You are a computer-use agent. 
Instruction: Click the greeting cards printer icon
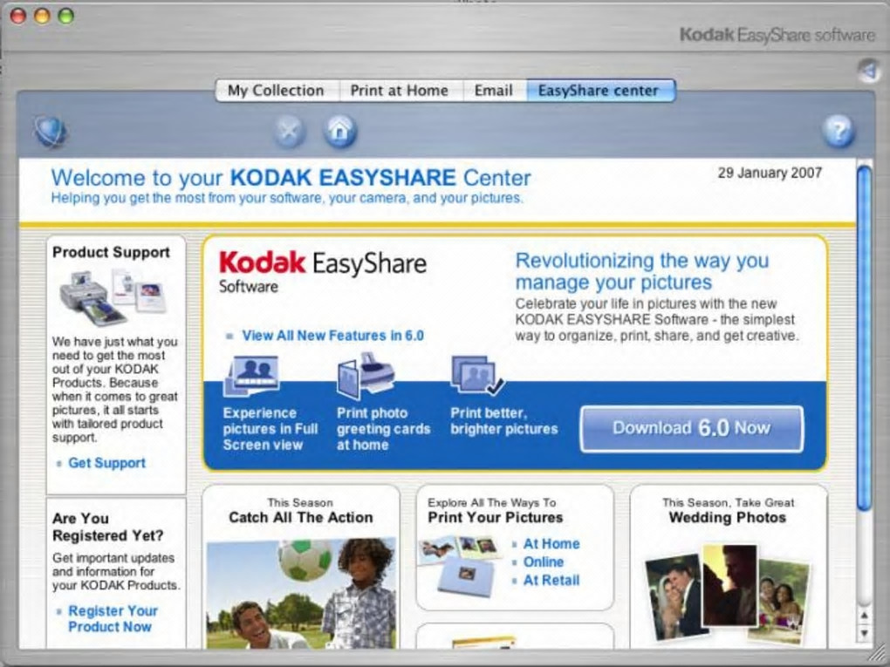pos(366,375)
